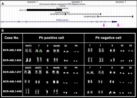
Task: Click the IKZF1 gene name
Action: click(3, 22)
